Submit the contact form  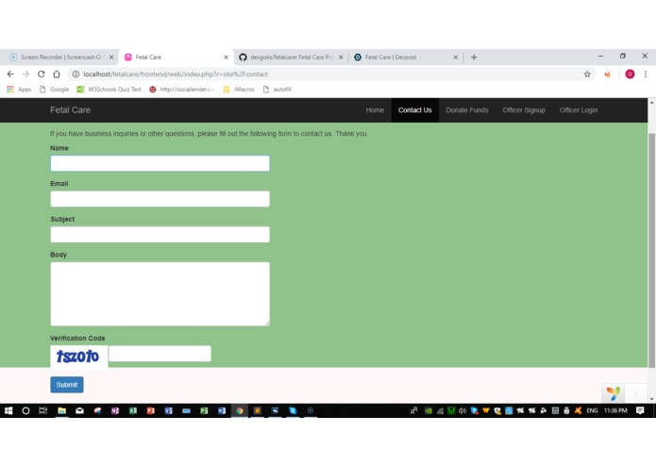[67, 385]
